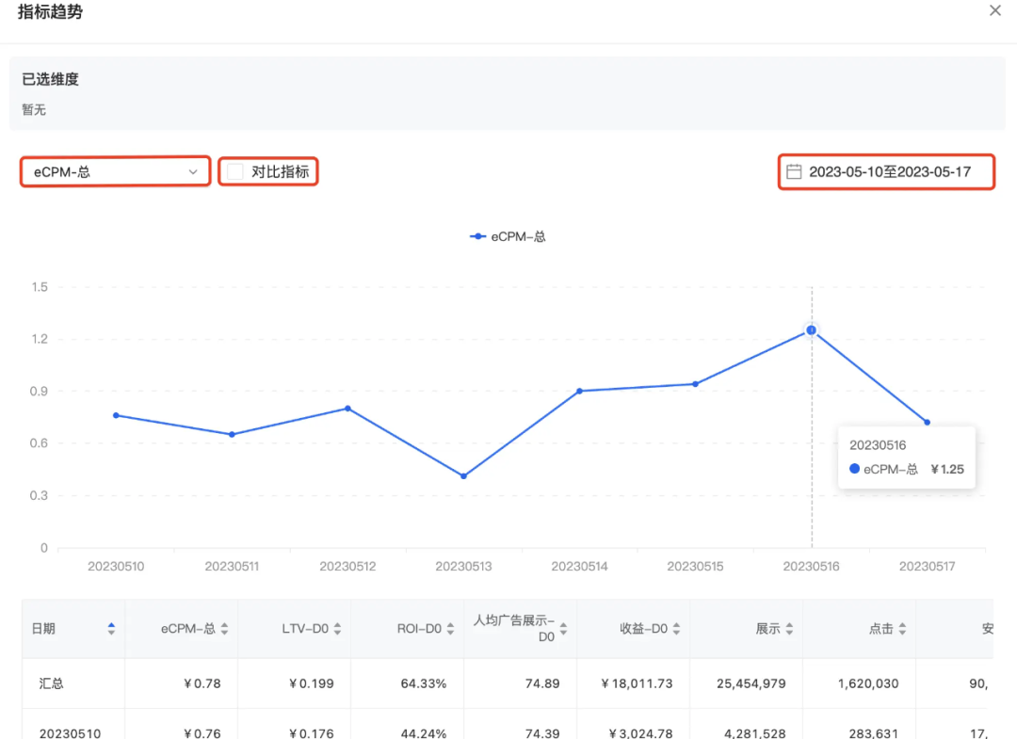Click the 20230515 data point on chart
Image resolution: width=1017 pixels, height=739 pixels.
695,384
